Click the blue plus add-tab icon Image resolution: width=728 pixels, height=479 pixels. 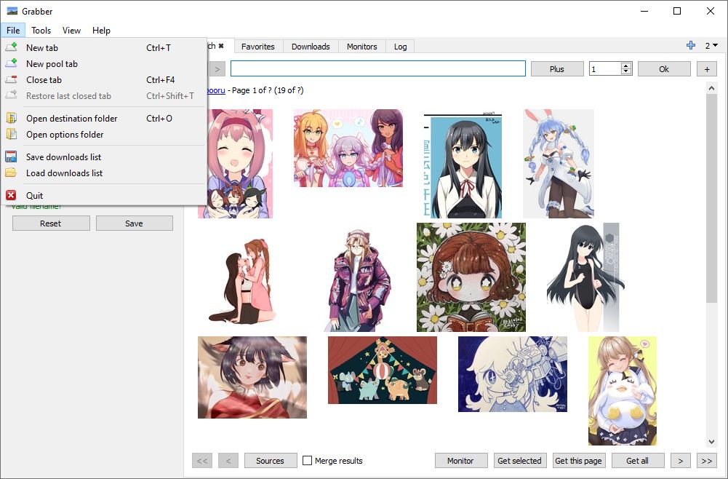pyautogui.click(x=691, y=46)
